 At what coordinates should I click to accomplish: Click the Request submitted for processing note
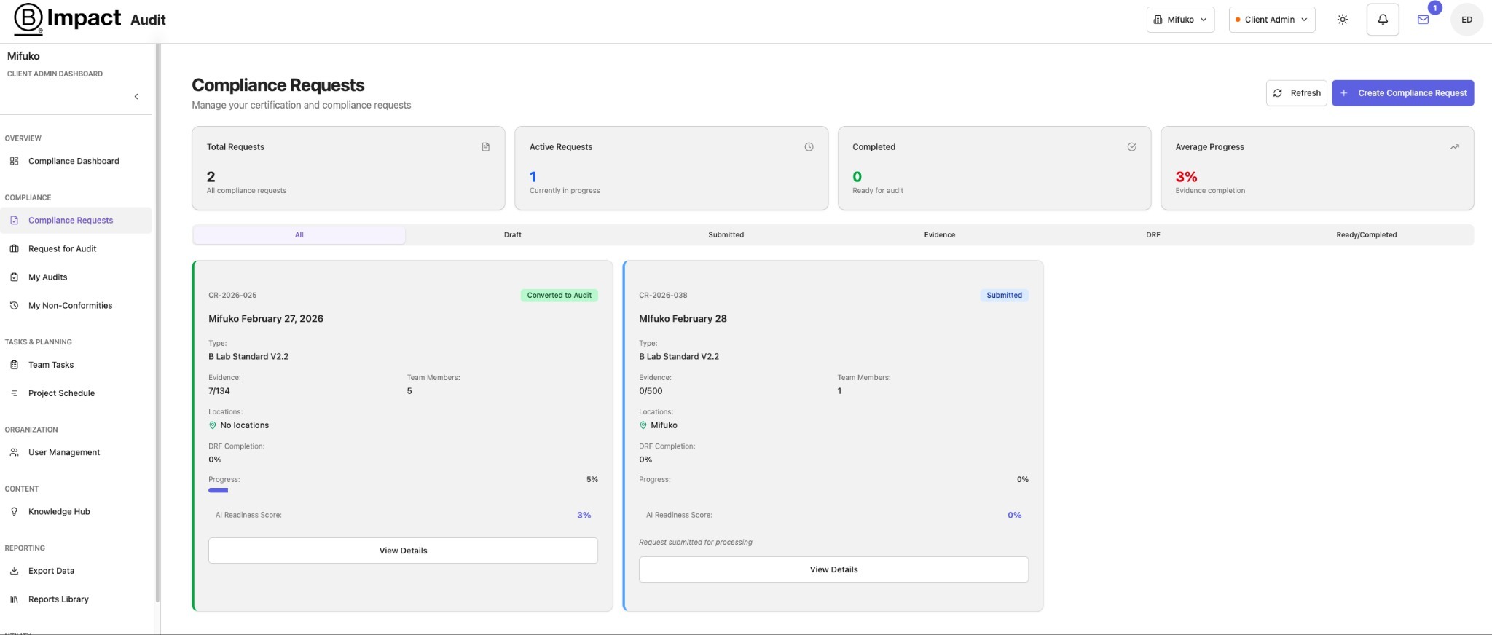click(696, 542)
